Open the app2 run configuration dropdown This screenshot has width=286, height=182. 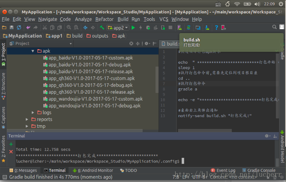point(118,28)
